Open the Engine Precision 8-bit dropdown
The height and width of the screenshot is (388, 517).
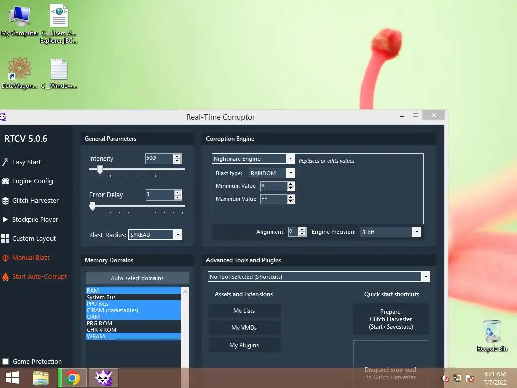417,232
